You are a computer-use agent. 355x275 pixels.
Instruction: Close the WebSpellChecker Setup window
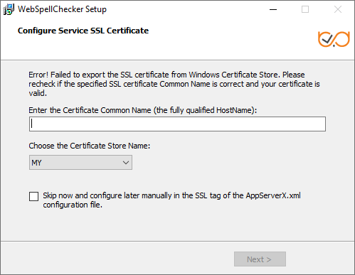point(338,9)
